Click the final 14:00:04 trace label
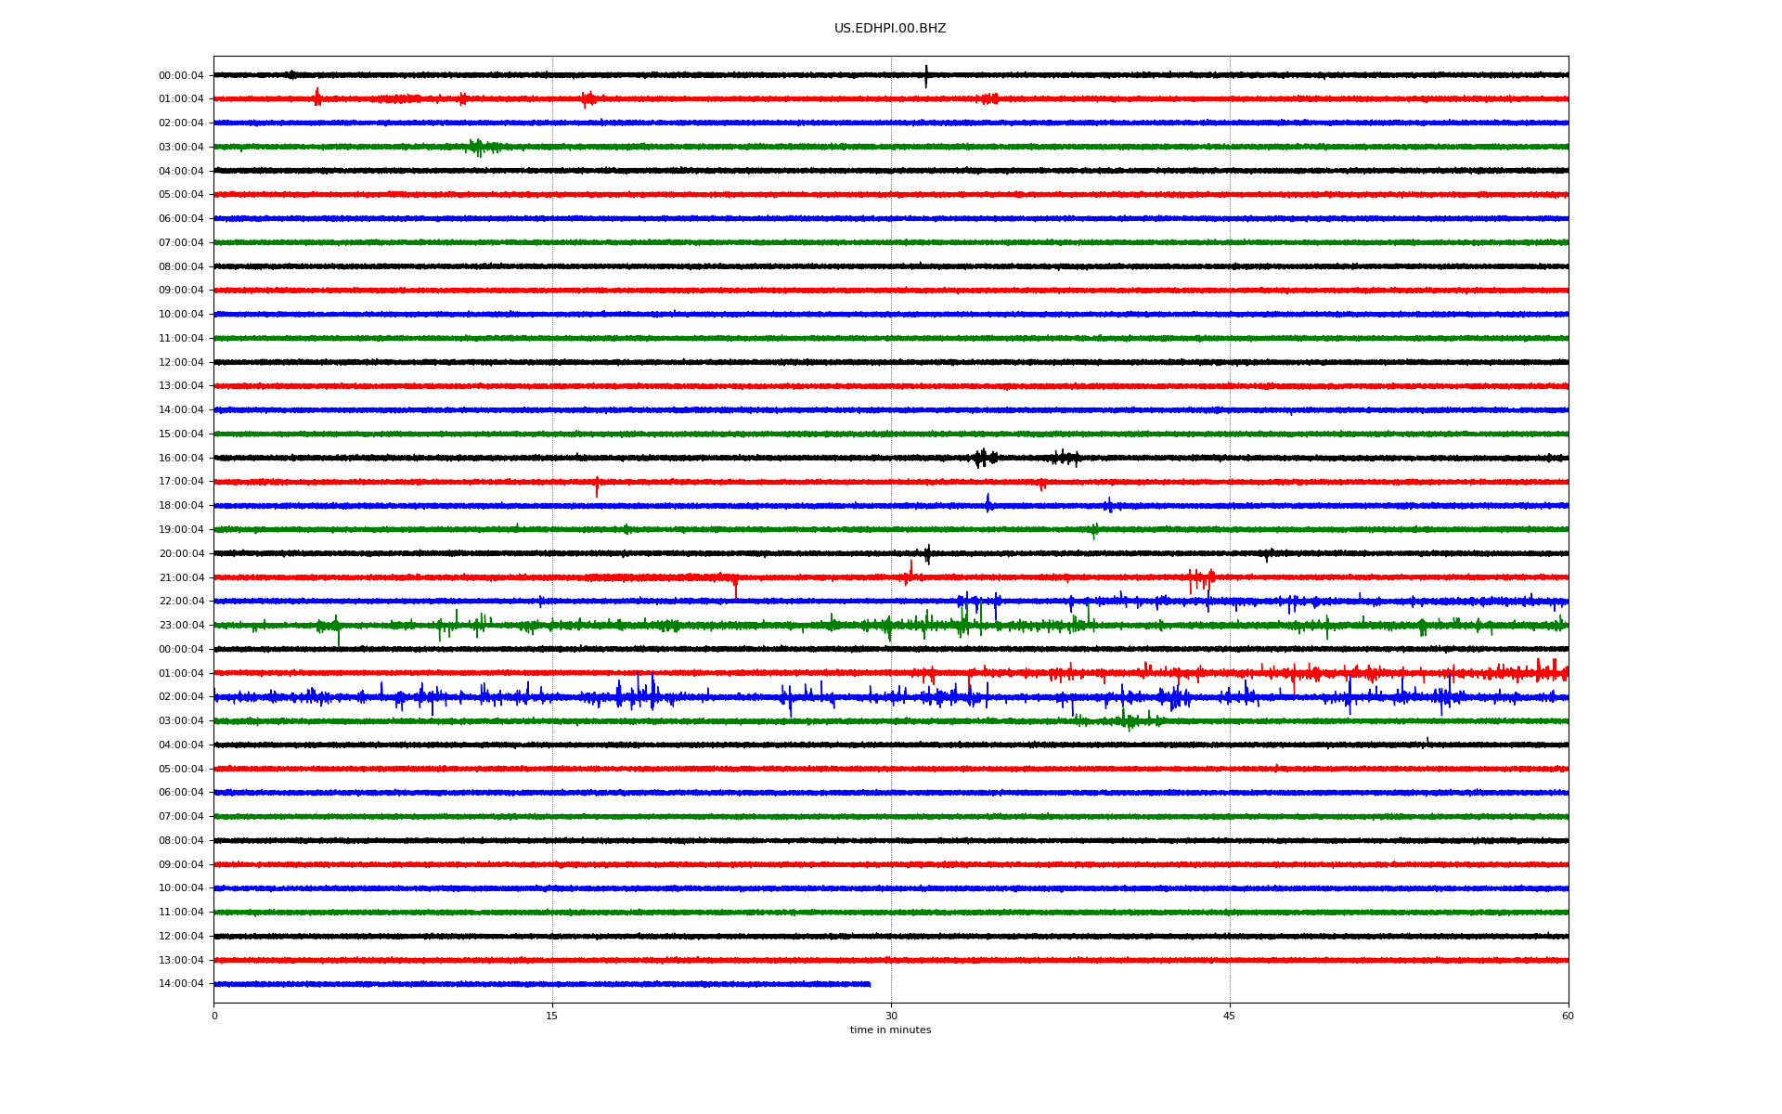 click(181, 984)
